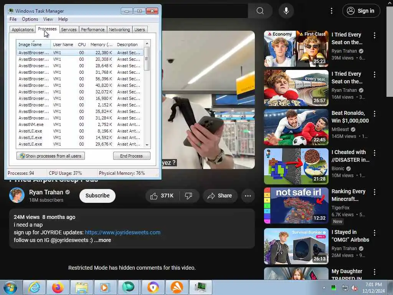Select the AvastNM.exe process row

click(x=80, y=124)
